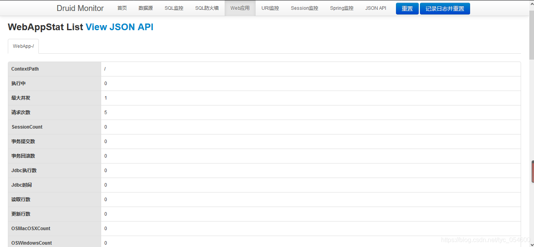Switch to SQL防火墙 page
534x247 pixels.
pyautogui.click(x=207, y=8)
